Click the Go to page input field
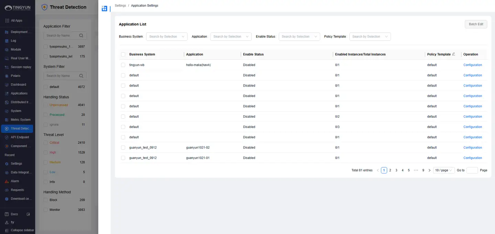This screenshot has width=495, height=234. tap(472, 170)
